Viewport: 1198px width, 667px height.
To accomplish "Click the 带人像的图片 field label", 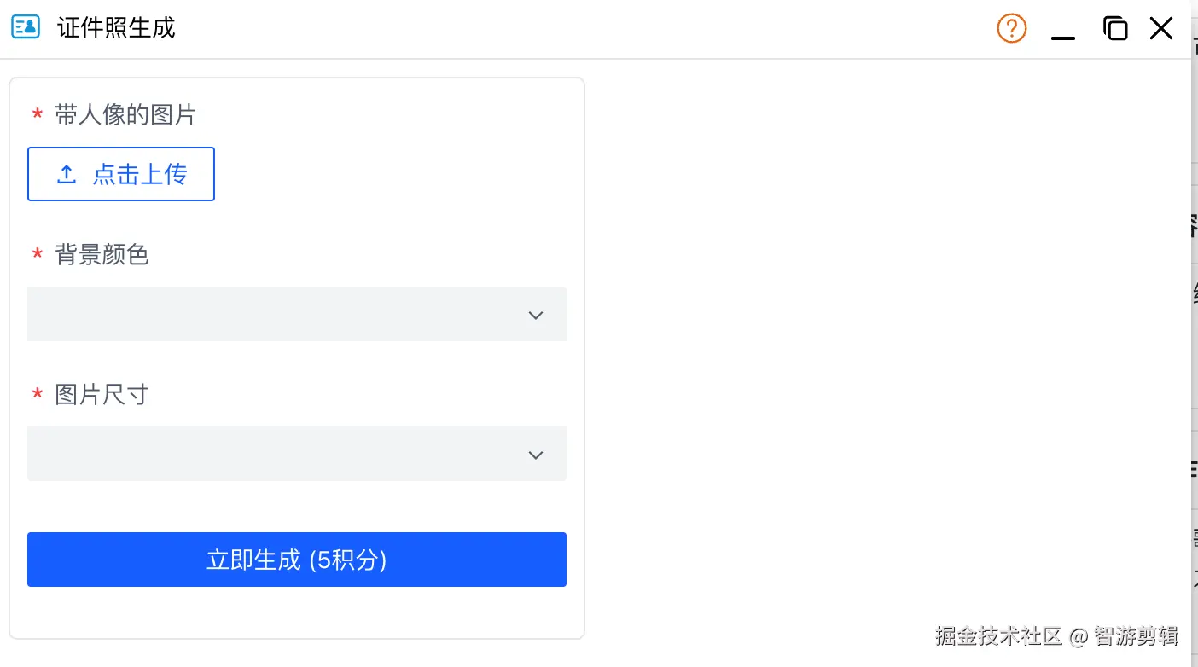I will click(125, 115).
